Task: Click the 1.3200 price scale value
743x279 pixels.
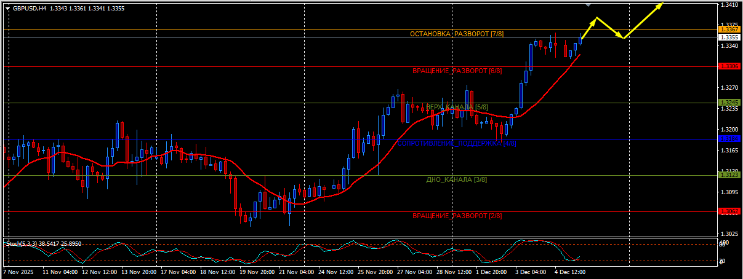Action: [729, 129]
